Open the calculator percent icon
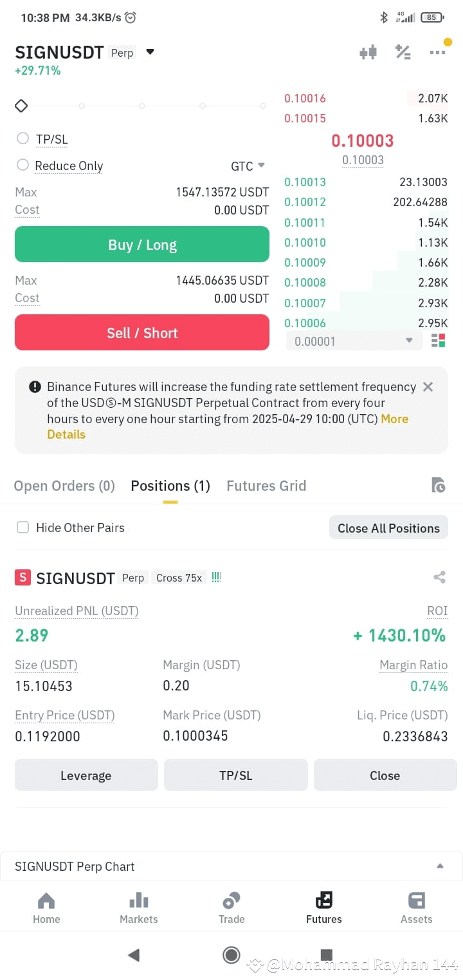 point(403,53)
